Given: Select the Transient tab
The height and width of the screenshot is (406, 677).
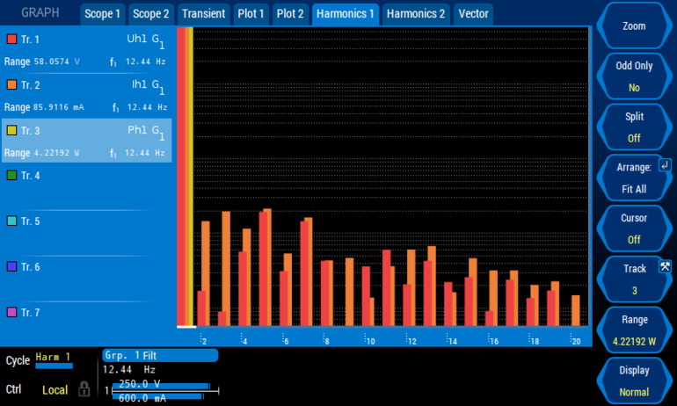Looking at the screenshot, I should coord(203,14).
